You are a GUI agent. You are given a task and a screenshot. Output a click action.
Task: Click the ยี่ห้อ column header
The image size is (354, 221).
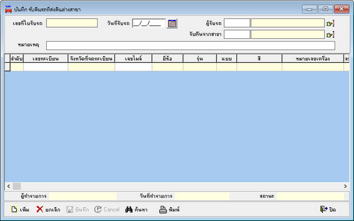(x=168, y=58)
